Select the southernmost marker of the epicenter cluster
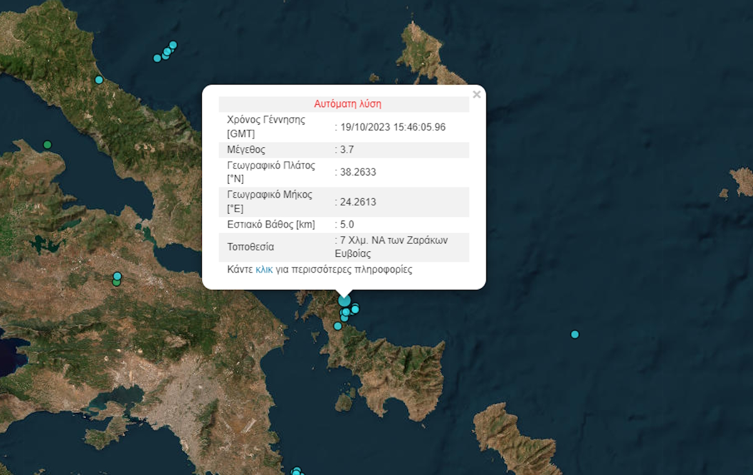Screen dimensions: 753x475 coord(338,326)
